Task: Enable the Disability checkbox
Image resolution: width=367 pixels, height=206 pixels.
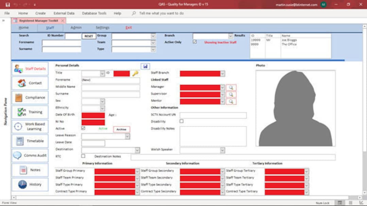Action: click(x=182, y=121)
